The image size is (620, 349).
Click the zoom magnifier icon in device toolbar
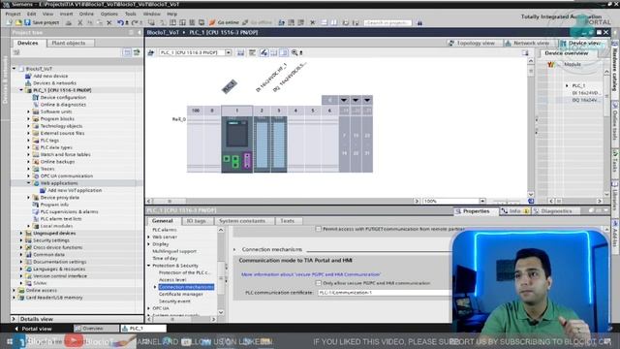coord(294,52)
